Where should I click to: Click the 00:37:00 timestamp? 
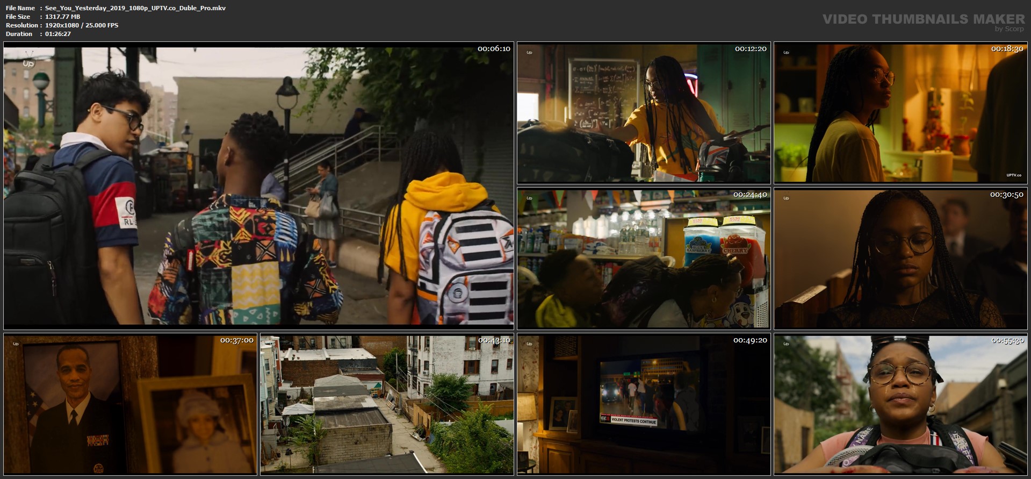pos(237,340)
